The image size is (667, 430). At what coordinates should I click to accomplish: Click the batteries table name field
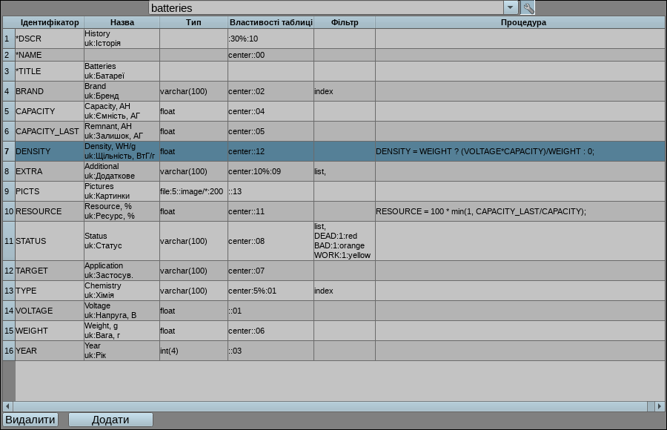click(326, 8)
